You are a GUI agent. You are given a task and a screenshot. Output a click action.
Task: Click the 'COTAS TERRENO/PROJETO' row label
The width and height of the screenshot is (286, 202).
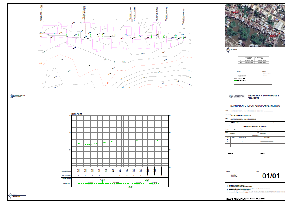coord(66,171)
